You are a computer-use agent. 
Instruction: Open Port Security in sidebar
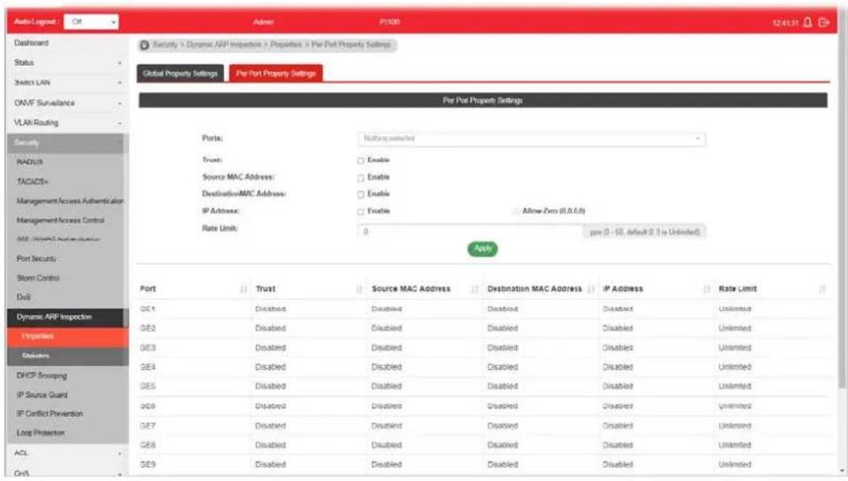click(x=36, y=259)
